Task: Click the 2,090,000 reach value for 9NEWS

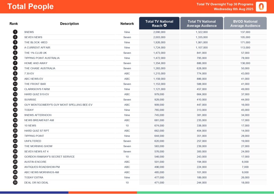Action: click(159, 32)
